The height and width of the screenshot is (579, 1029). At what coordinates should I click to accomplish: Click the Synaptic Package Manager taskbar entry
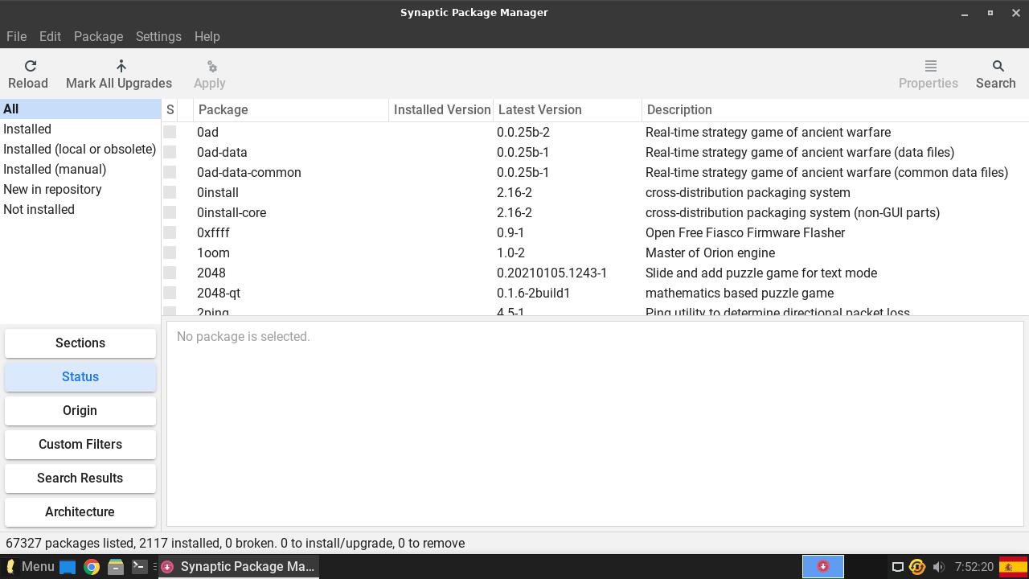pyautogui.click(x=239, y=566)
